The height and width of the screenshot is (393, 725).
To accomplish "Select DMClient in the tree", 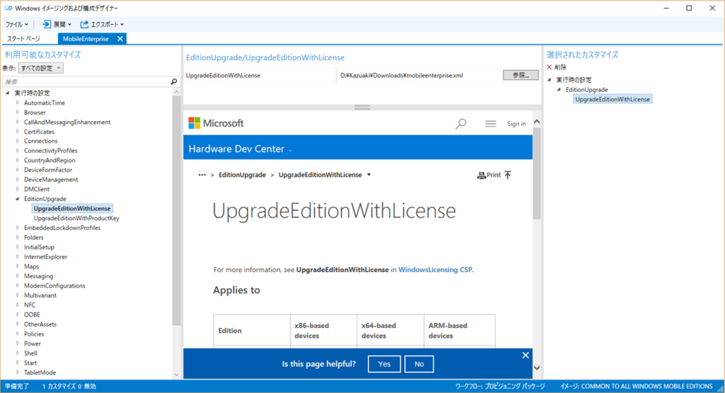I will pyautogui.click(x=37, y=189).
